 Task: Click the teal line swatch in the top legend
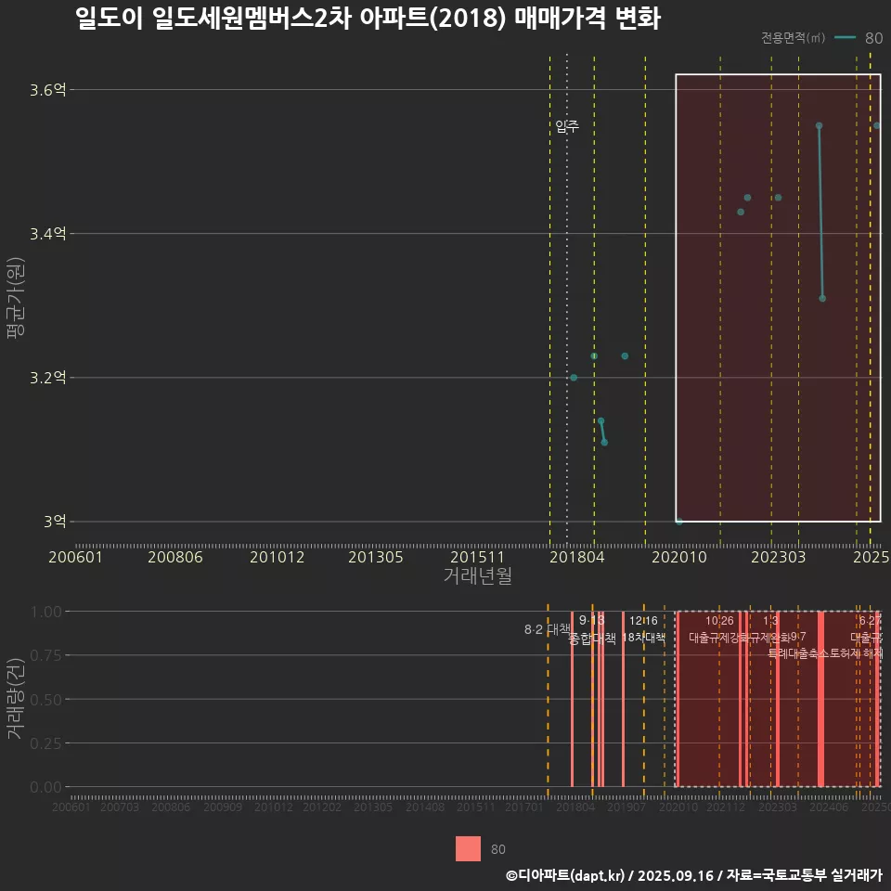pos(845,37)
